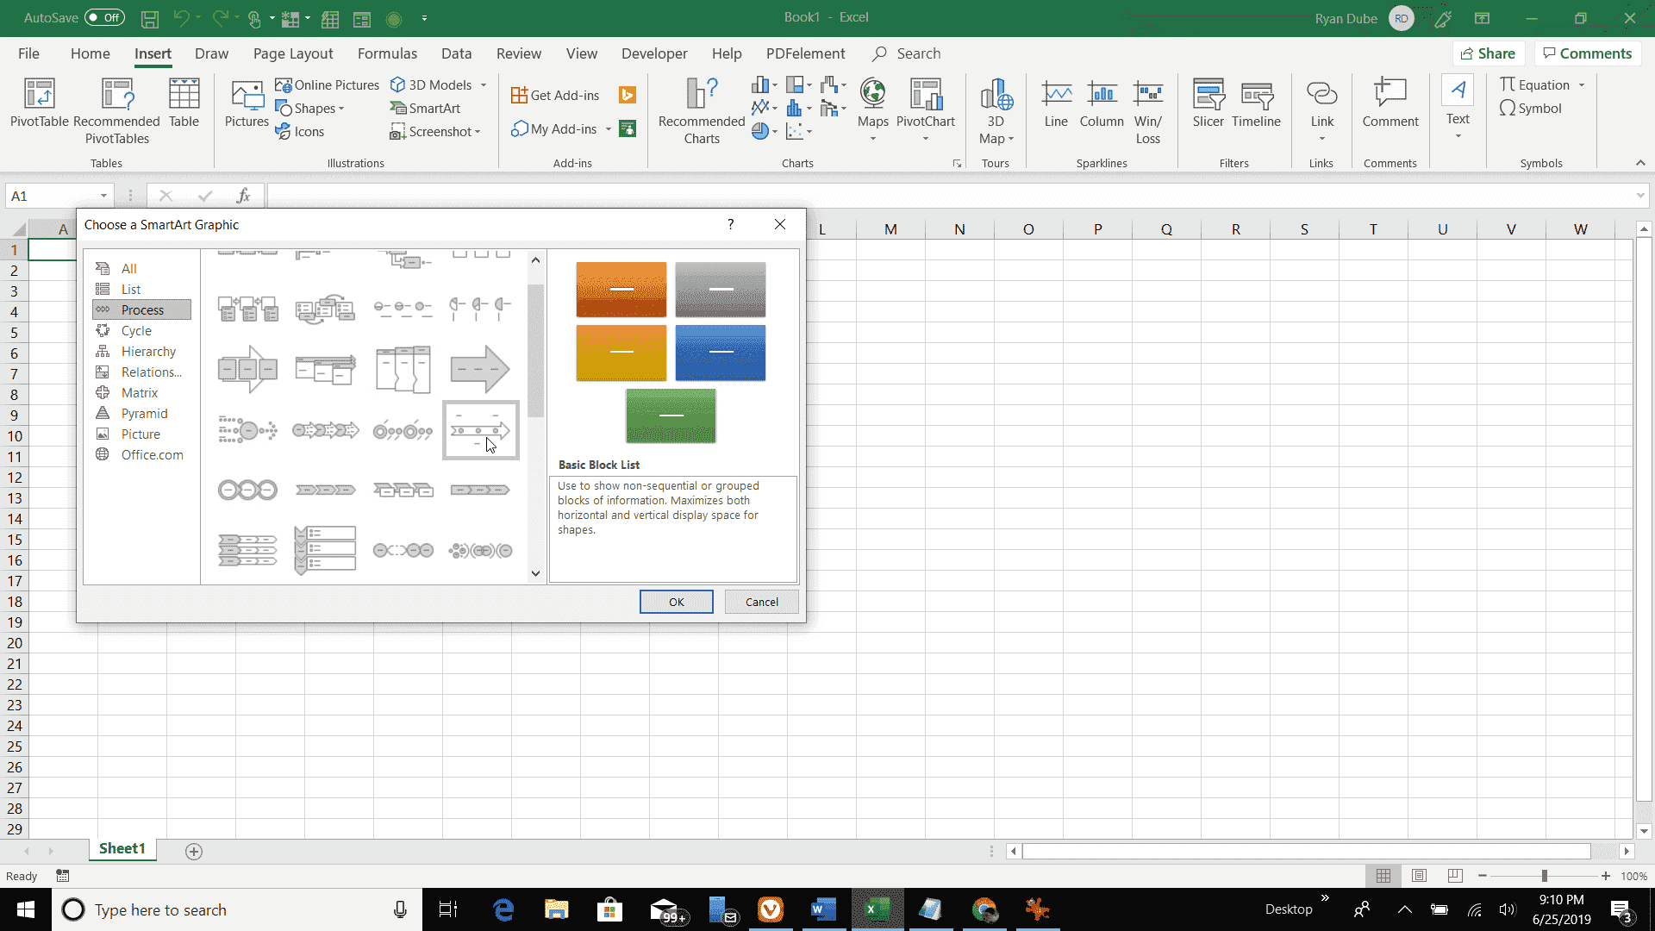Toggle the AutoSave switch

(x=104, y=17)
